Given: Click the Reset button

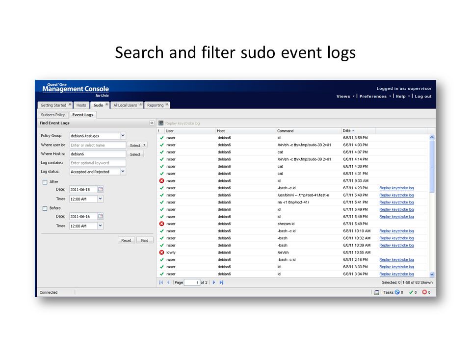Looking at the screenshot, I should [126, 240].
